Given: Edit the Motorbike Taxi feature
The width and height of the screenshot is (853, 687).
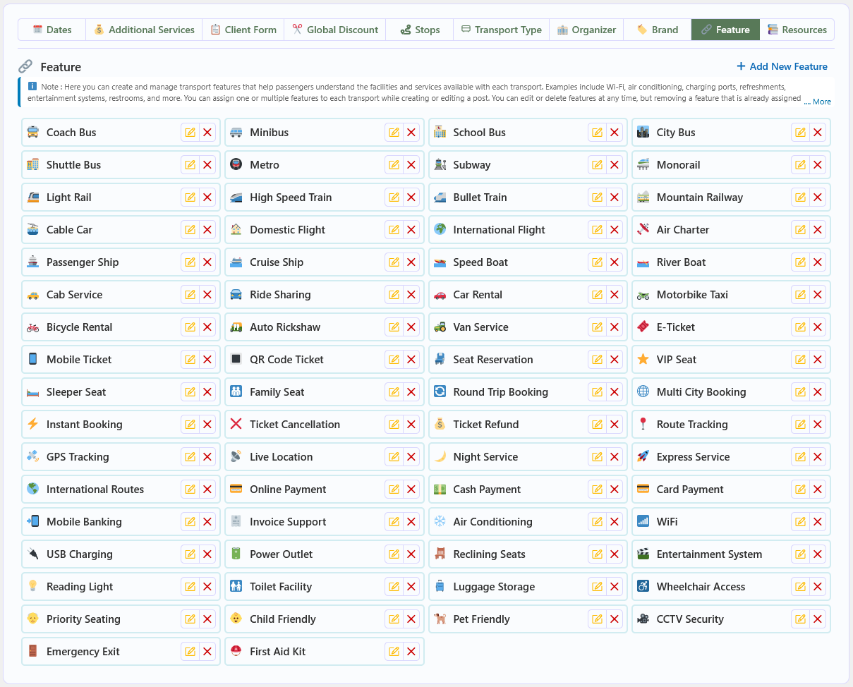Looking at the screenshot, I should coord(800,295).
